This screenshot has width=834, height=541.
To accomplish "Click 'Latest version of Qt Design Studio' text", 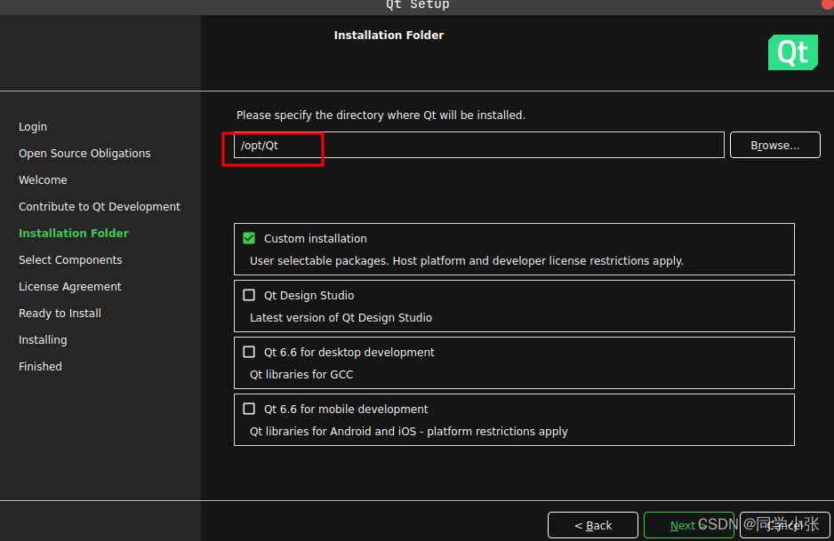I will pyautogui.click(x=341, y=318).
